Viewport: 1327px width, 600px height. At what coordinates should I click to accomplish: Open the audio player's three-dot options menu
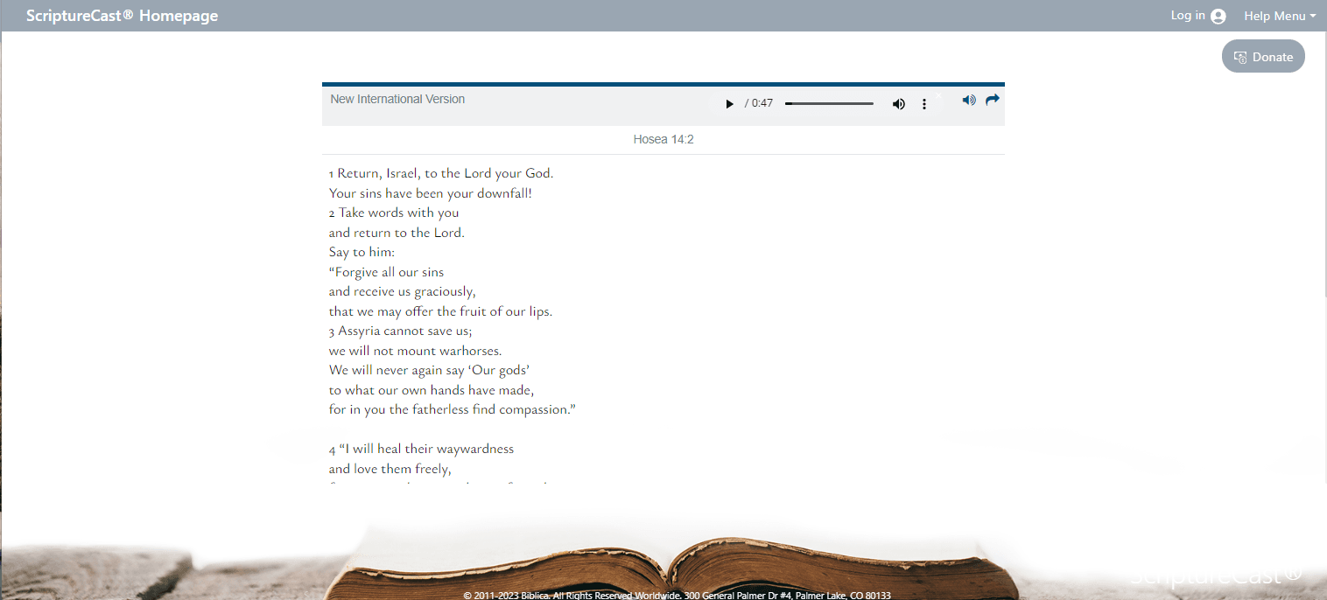click(x=923, y=104)
